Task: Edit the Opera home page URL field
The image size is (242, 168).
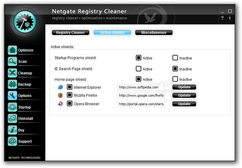Action: (141, 104)
